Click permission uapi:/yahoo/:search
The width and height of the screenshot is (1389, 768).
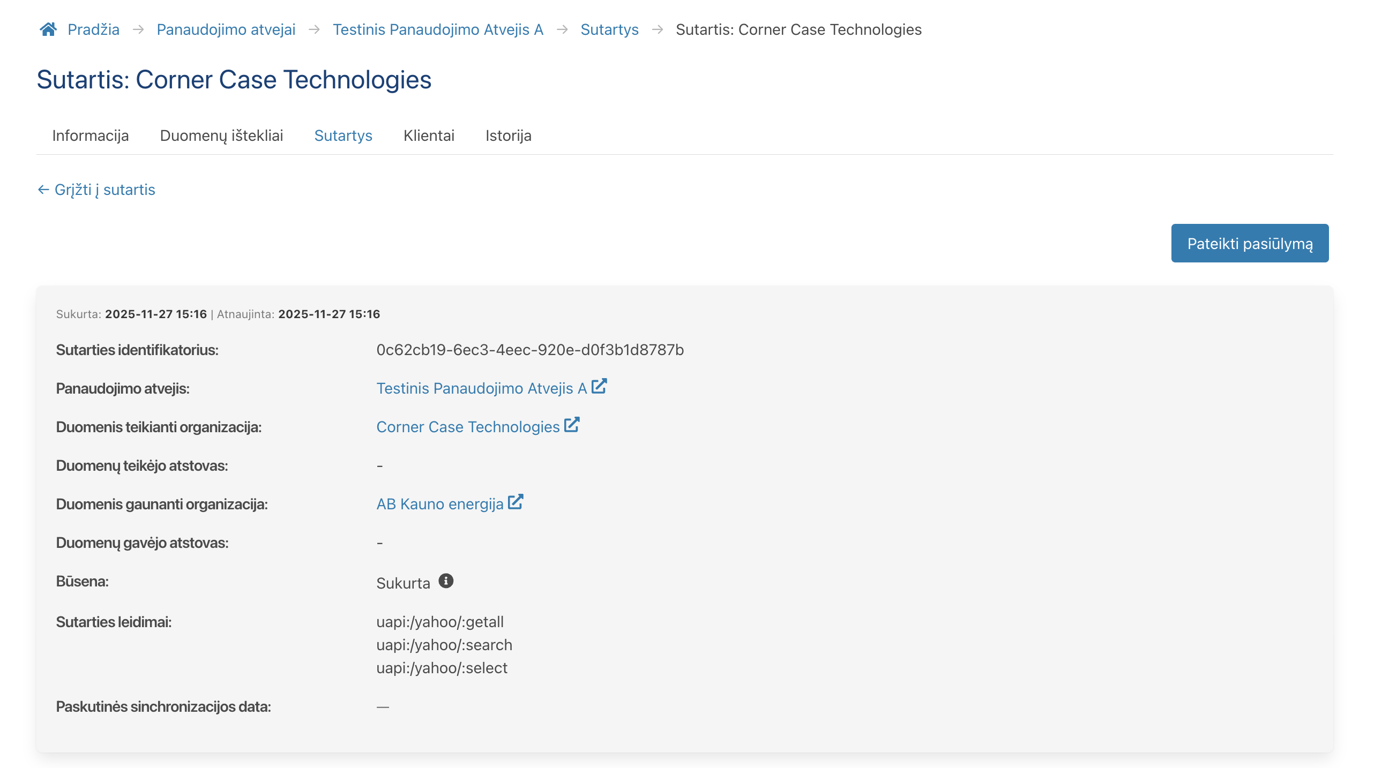coord(444,645)
